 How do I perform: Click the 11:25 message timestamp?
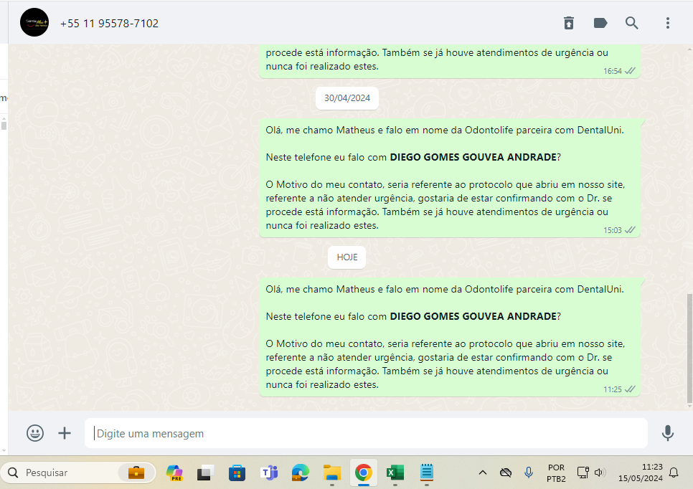coord(613,389)
